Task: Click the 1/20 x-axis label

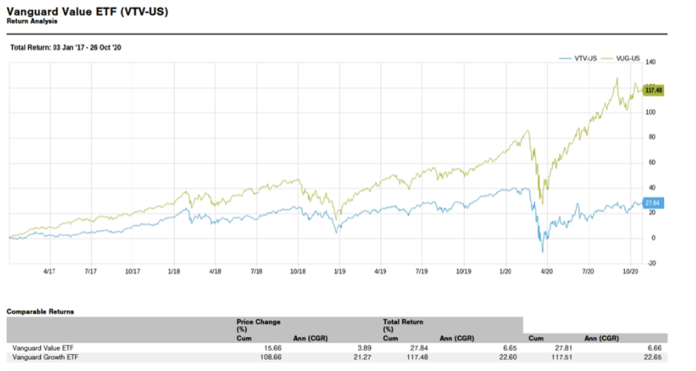Action: point(505,271)
